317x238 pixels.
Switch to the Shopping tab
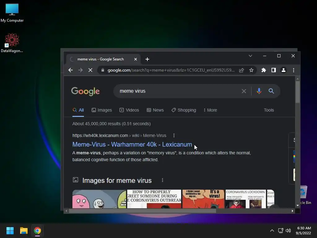click(x=184, y=110)
